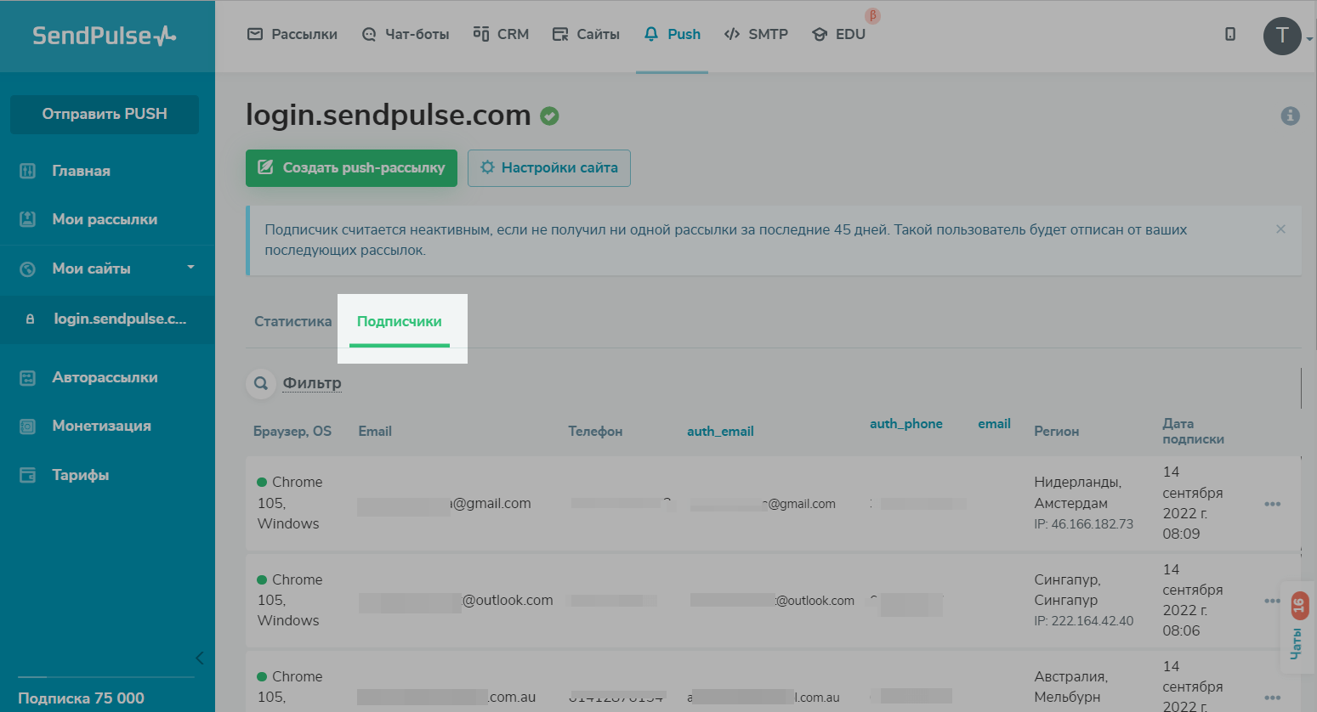Click the Телефон column header
Image resolution: width=1317 pixels, height=712 pixels.
click(595, 432)
